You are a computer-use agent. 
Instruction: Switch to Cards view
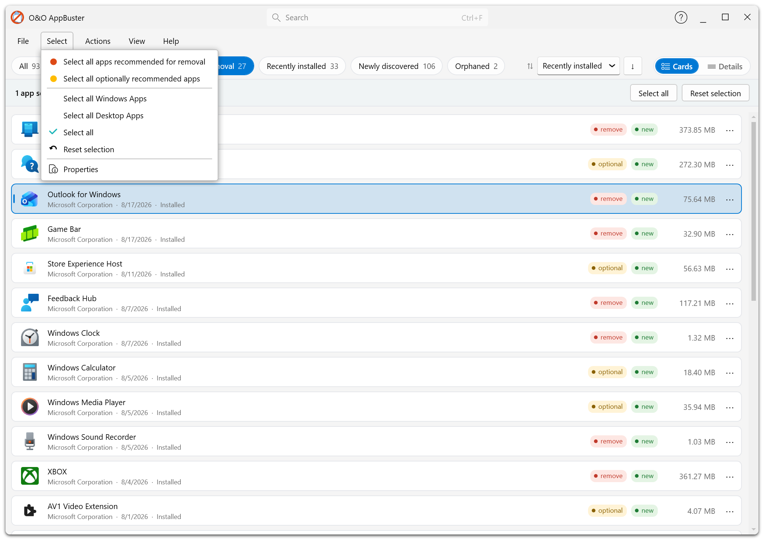(x=677, y=66)
